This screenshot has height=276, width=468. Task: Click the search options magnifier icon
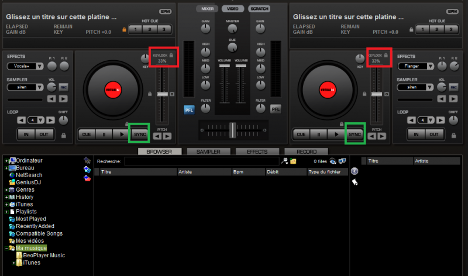(x=284, y=161)
